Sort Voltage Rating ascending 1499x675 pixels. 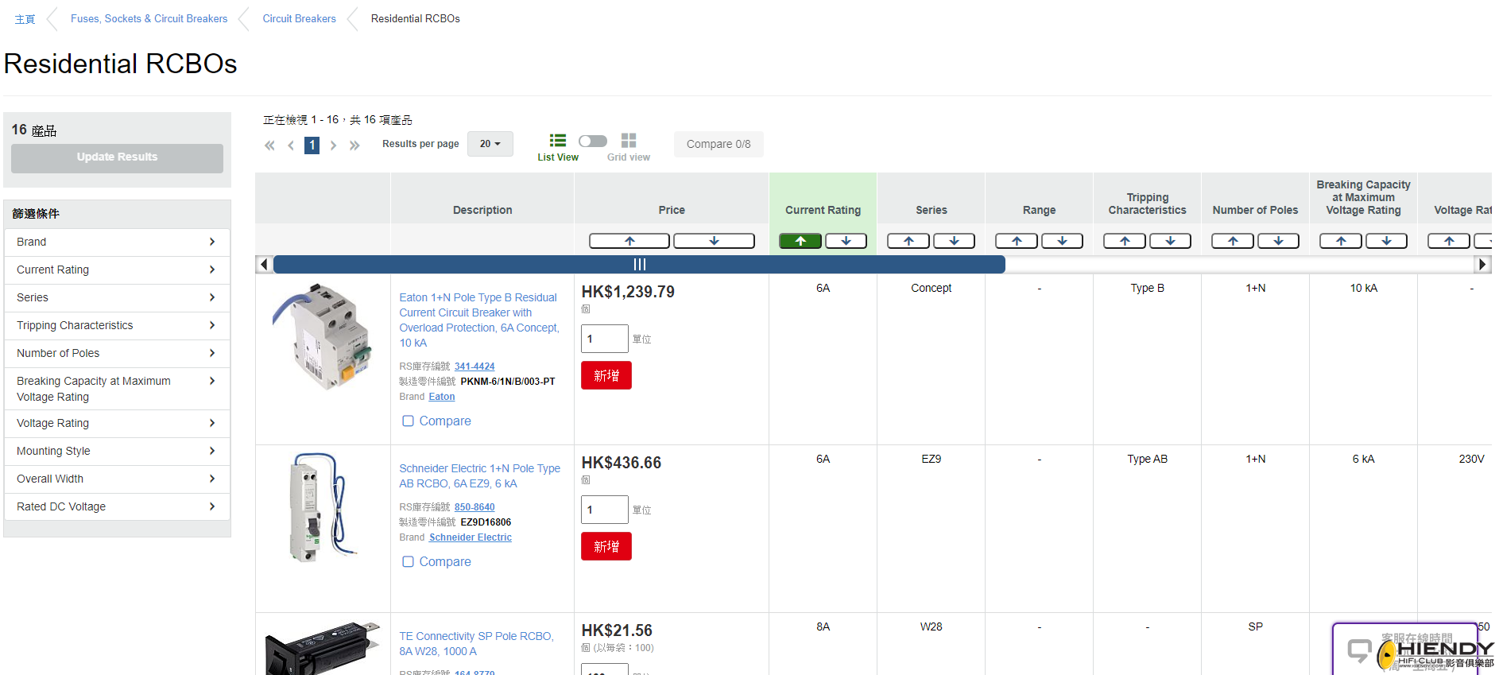[1449, 241]
